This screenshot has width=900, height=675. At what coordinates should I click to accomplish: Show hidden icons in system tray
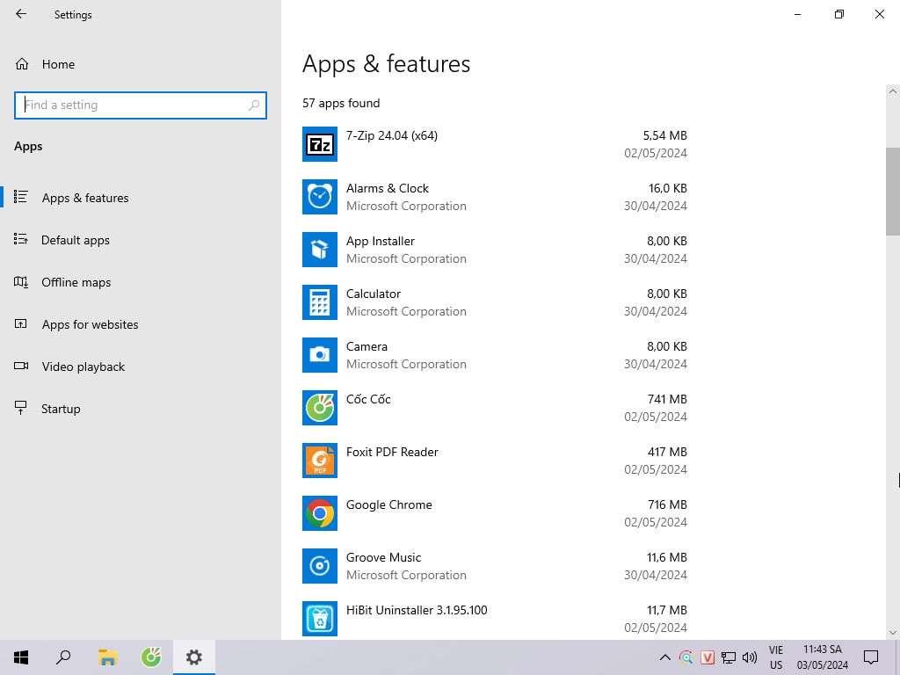click(x=665, y=657)
